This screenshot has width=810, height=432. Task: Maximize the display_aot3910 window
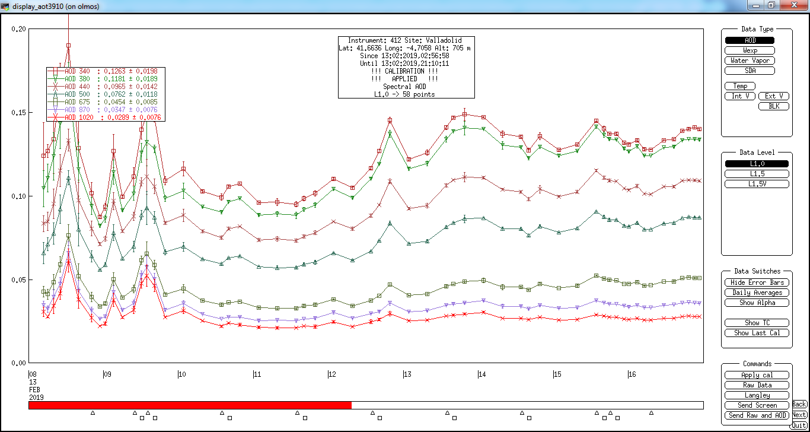point(771,5)
